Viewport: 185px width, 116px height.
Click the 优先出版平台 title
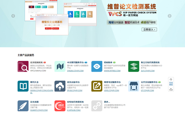(x=73, y=82)
